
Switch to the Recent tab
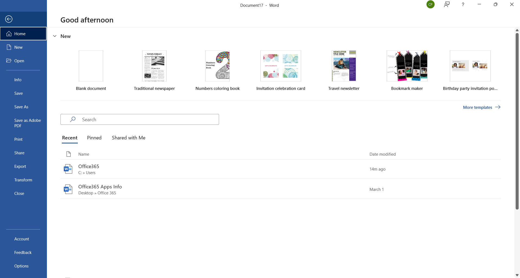70,138
